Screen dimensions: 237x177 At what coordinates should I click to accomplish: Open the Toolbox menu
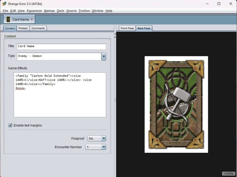click(84, 11)
